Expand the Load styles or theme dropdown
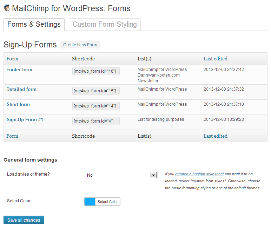The width and height of the screenshot is (271, 229). pos(121,175)
